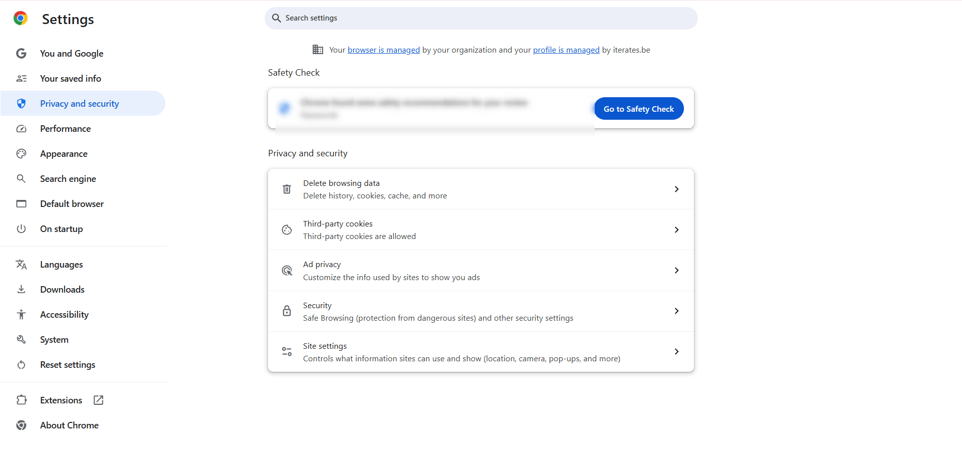The height and width of the screenshot is (462, 962).
Task: Click the trash icon for Delete browsing data
Action: [287, 189]
